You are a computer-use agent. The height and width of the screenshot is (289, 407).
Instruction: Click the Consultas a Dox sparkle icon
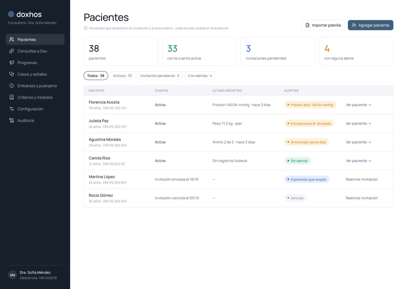12,51
